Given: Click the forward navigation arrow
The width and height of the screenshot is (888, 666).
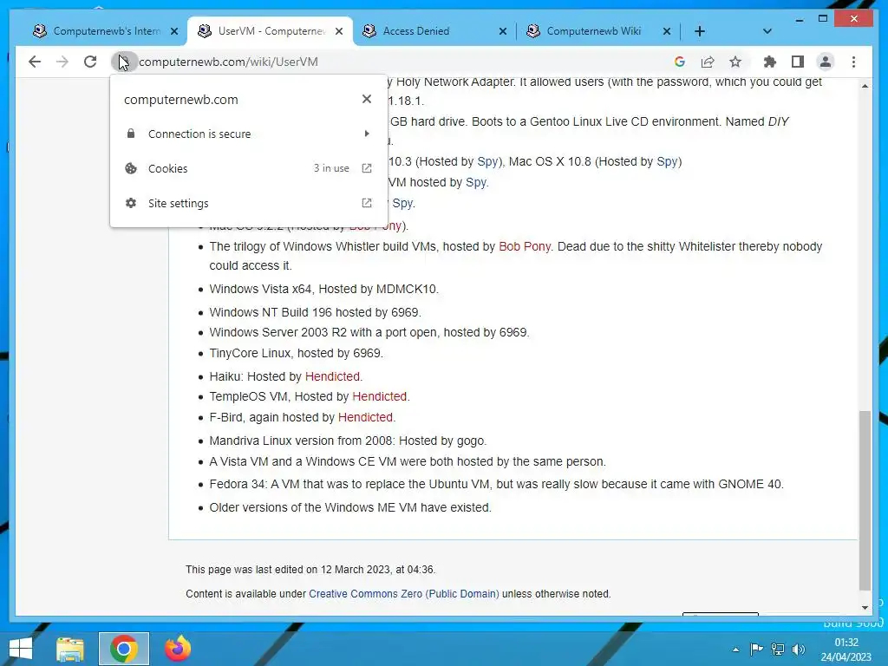Looking at the screenshot, I should [x=62, y=62].
